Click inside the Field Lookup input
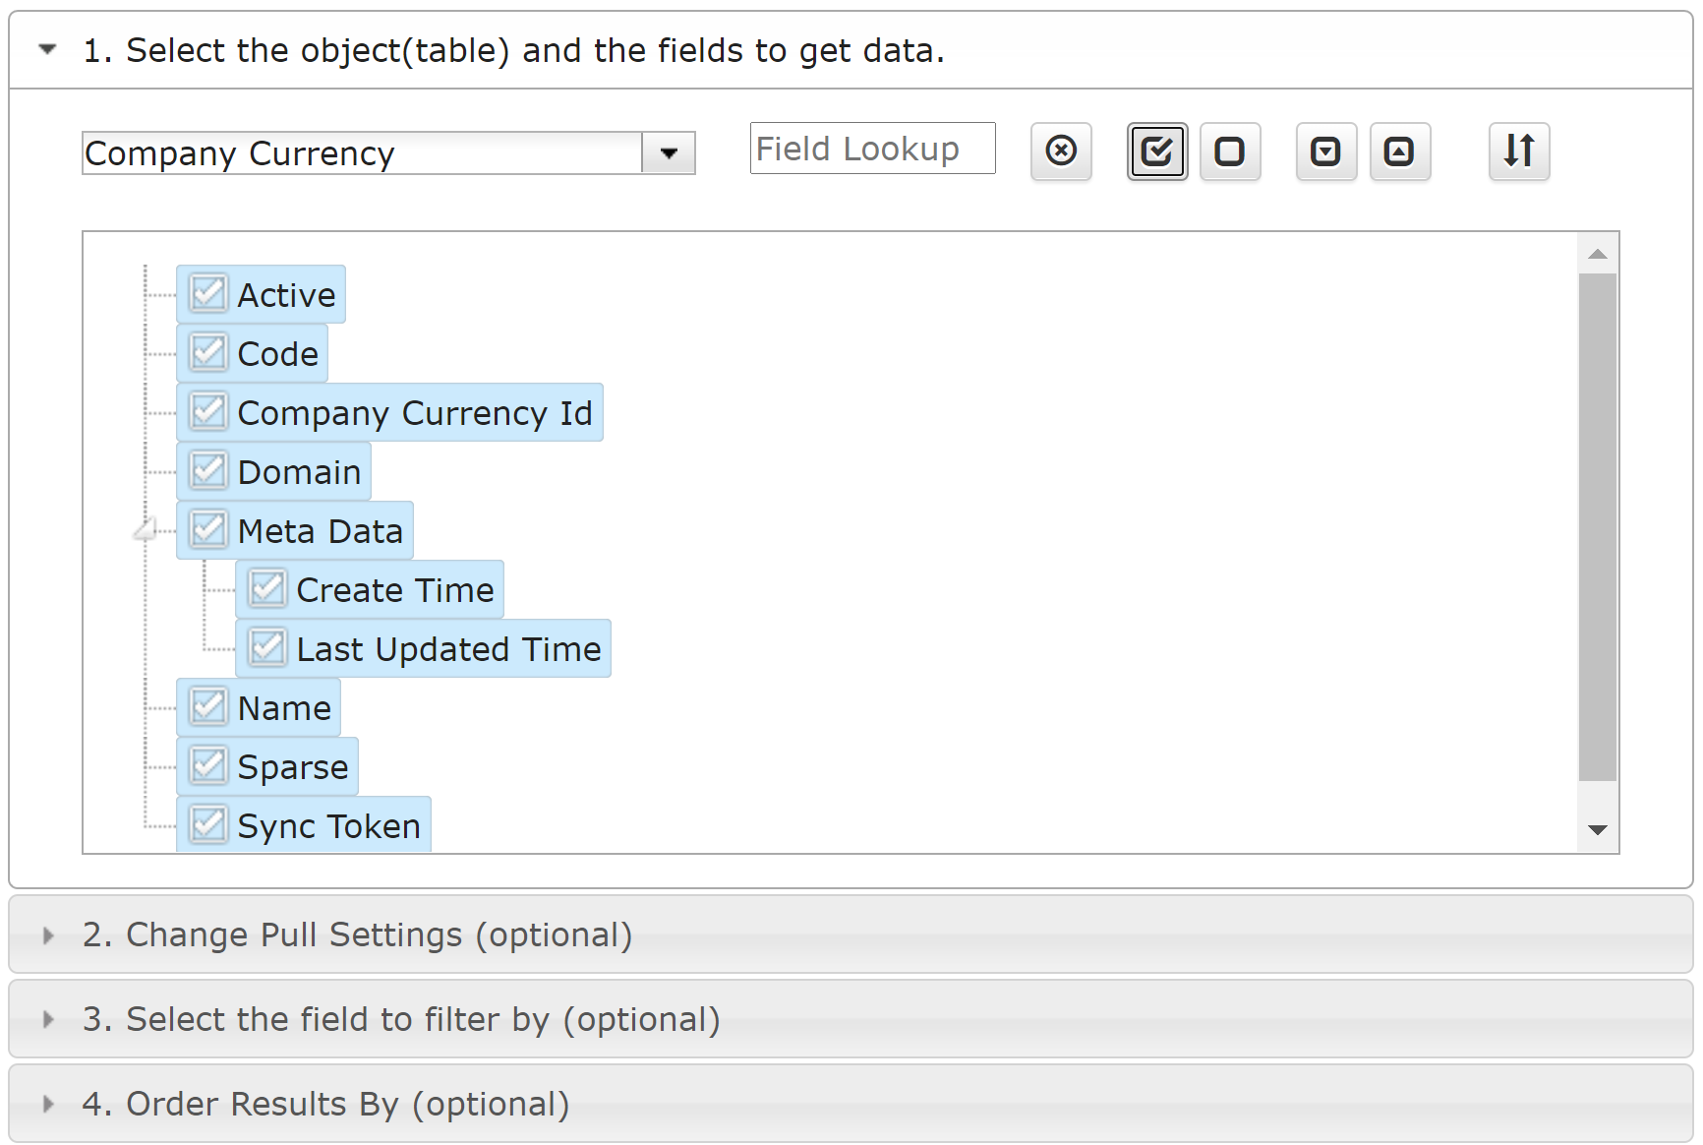Image resolution: width=1703 pixels, height=1145 pixels. (871, 149)
